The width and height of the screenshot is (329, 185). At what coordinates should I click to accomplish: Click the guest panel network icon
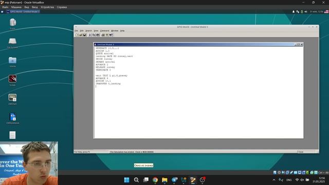tap(298, 12)
